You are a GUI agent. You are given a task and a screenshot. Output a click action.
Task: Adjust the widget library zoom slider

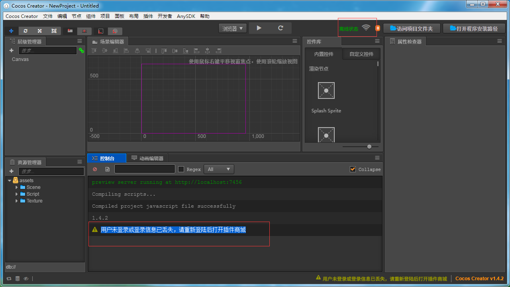[x=369, y=147]
